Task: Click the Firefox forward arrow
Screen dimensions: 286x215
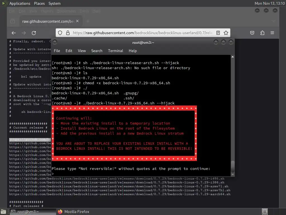Action: pos(24,33)
